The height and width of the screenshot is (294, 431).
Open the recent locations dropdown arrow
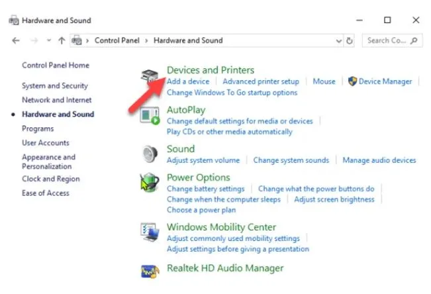coord(49,40)
